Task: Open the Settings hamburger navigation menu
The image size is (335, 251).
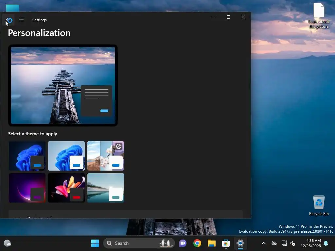Action: tap(21, 20)
